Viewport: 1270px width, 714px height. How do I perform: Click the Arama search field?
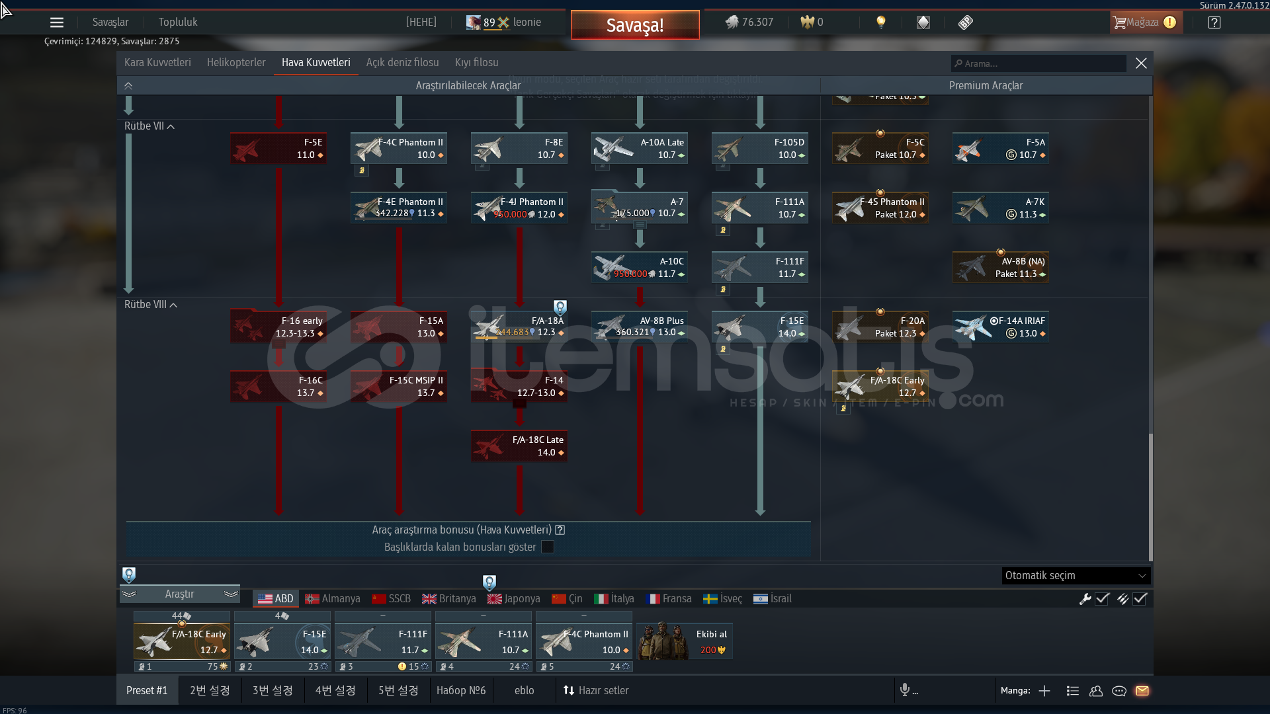(1038, 63)
